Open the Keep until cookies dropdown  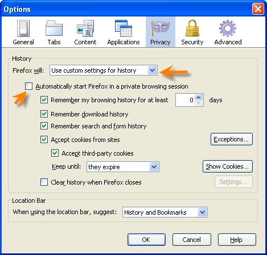tap(123, 167)
